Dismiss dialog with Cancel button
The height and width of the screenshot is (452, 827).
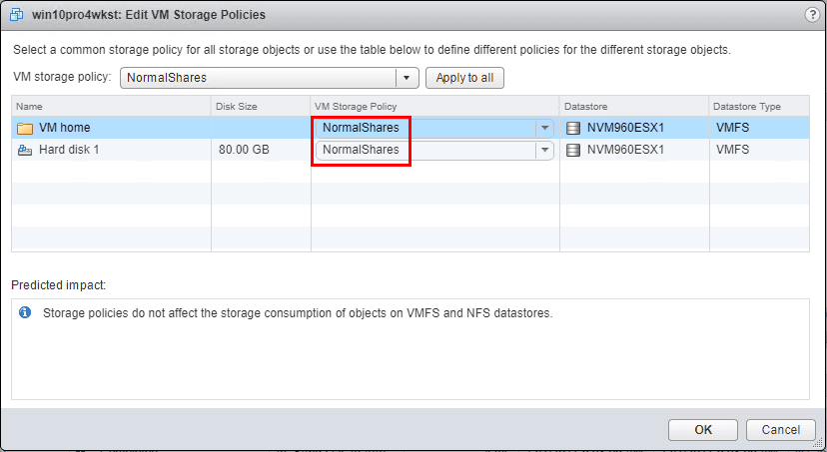781,429
